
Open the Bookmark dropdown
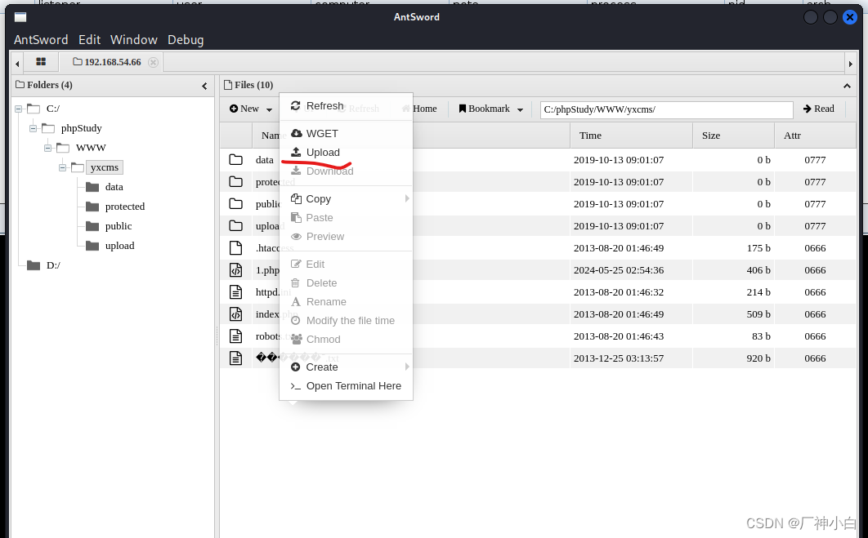pyautogui.click(x=490, y=109)
